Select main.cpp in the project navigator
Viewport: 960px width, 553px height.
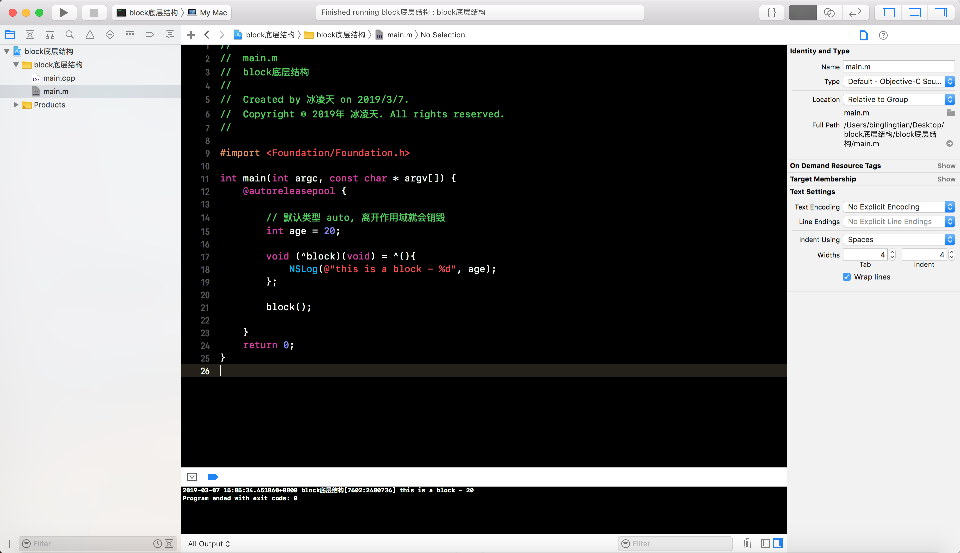click(x=59, y=78)
